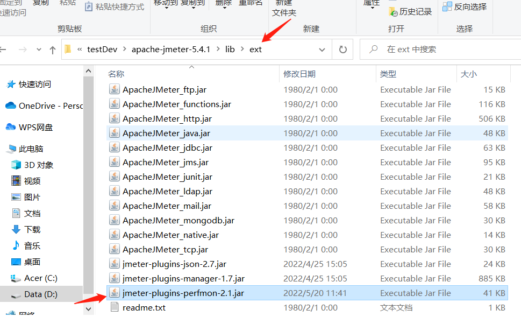Open the 复制到 dropdown in ribbon

pos(193,8)
